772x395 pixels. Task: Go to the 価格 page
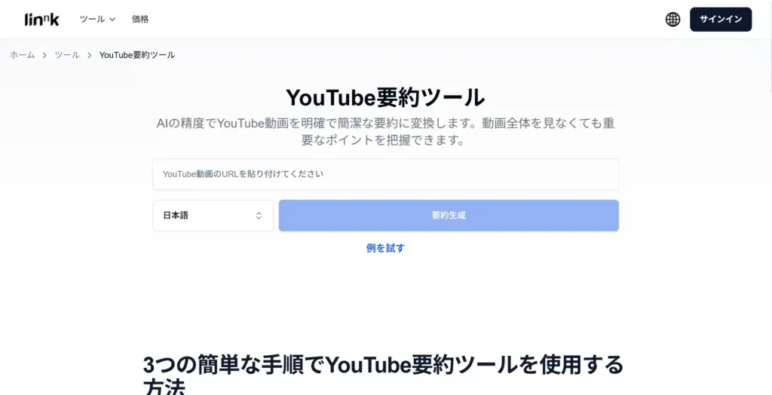[140, 19]
